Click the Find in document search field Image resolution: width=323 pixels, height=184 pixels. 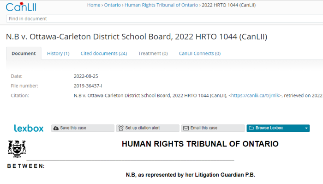click(165, 18)
